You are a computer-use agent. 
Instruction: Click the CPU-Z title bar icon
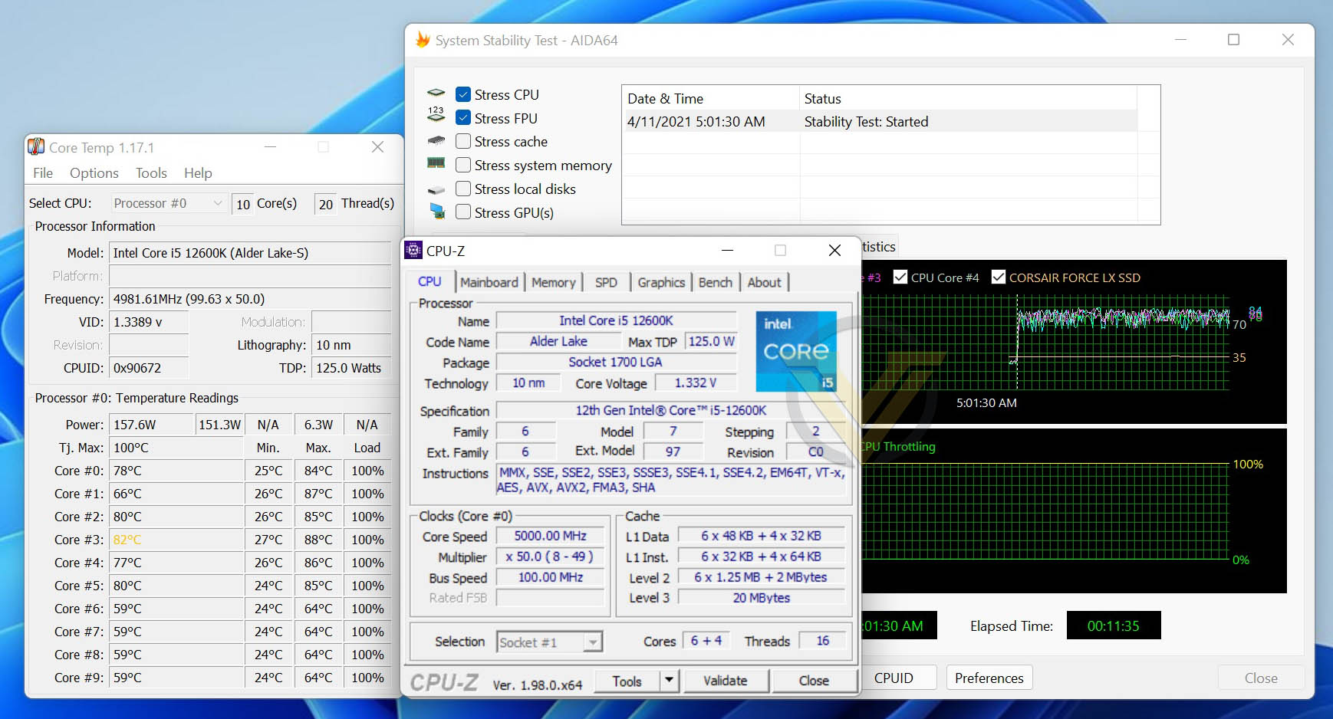(413, 250)
